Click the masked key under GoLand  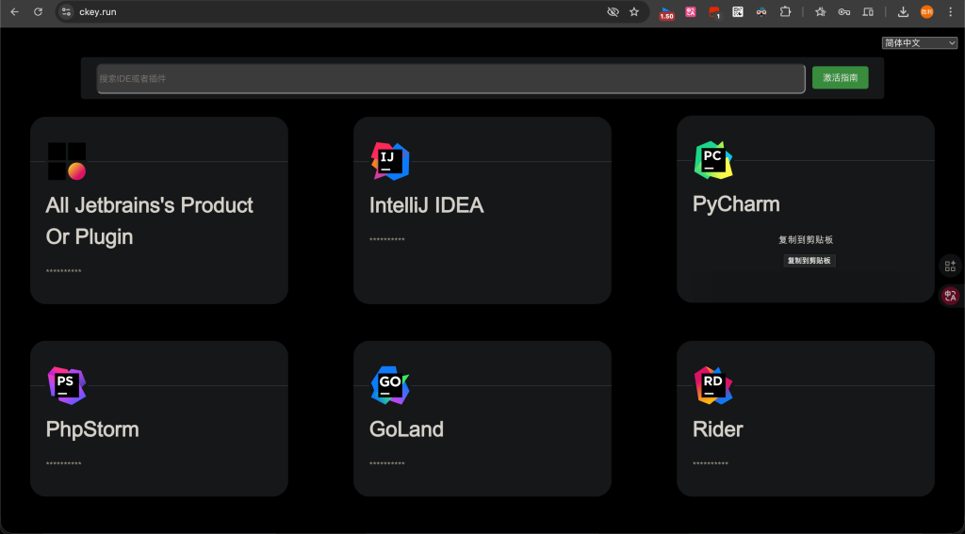click(387, 463)
